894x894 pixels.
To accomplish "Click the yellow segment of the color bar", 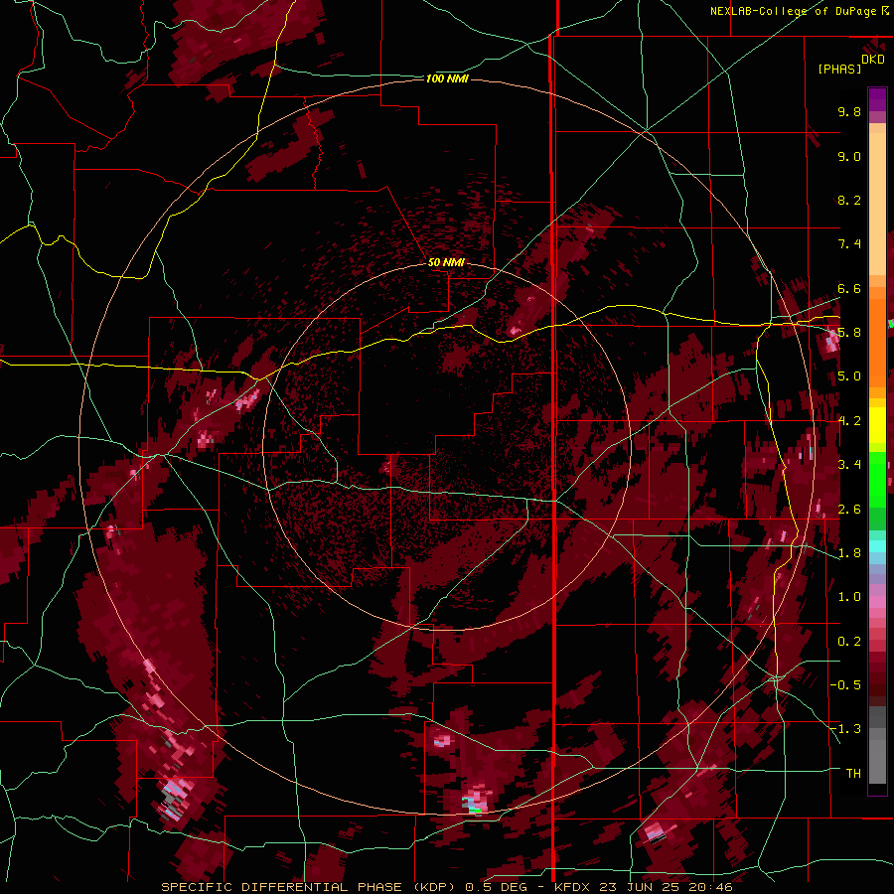I will (877, 425).
